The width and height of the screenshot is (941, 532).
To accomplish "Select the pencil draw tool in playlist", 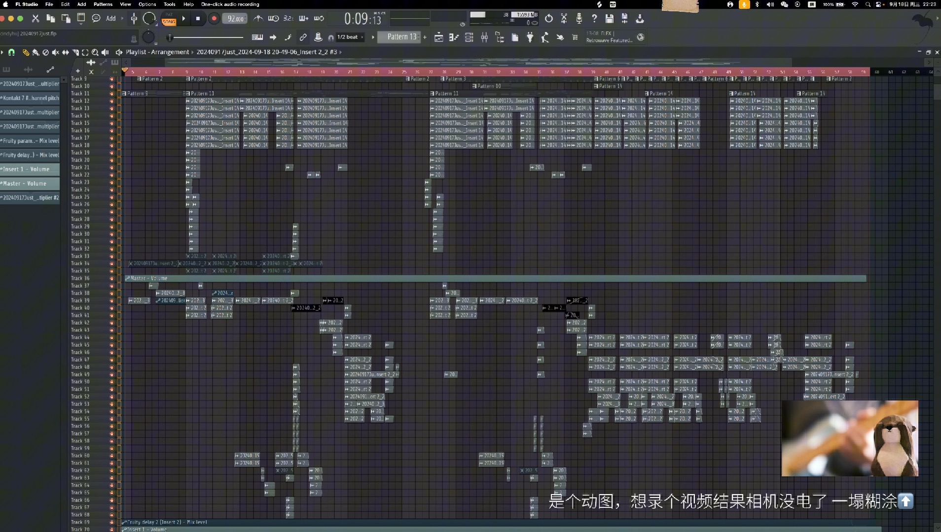I will [x=26, y=52].
